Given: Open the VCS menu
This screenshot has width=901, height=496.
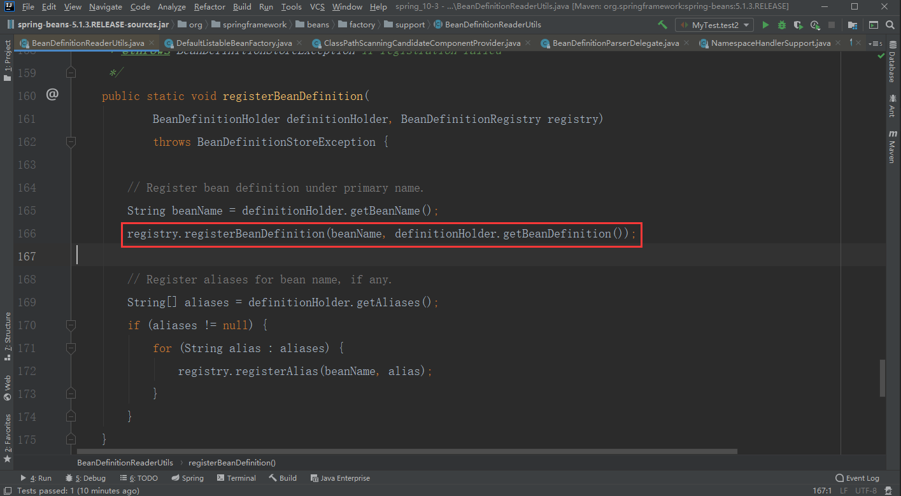Looking at the screenshot, I should coord(317,7).
